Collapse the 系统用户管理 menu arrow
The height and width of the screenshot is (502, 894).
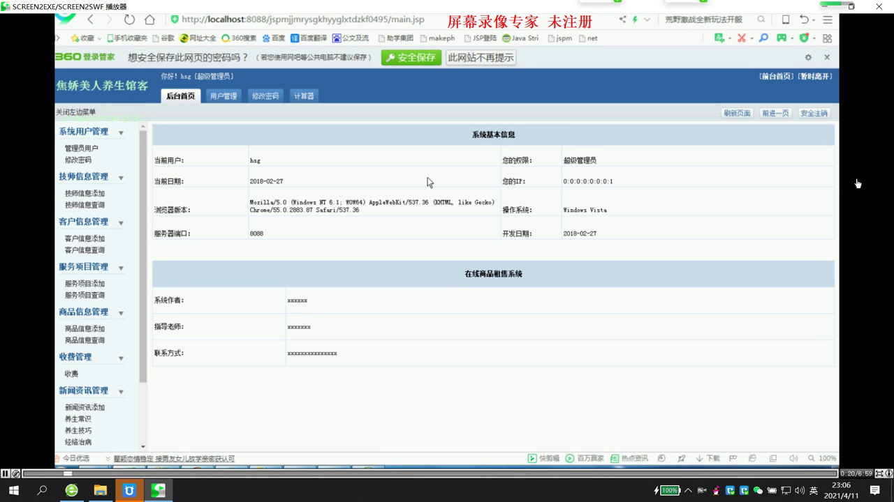click(121, 132)
